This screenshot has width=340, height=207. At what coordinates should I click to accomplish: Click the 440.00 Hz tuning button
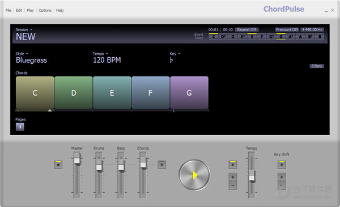[312, 29]
